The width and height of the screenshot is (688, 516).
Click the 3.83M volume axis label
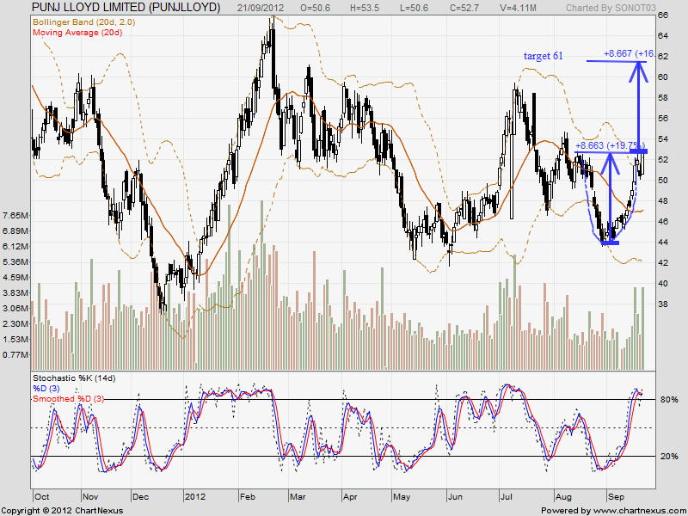tap(15, 292)
